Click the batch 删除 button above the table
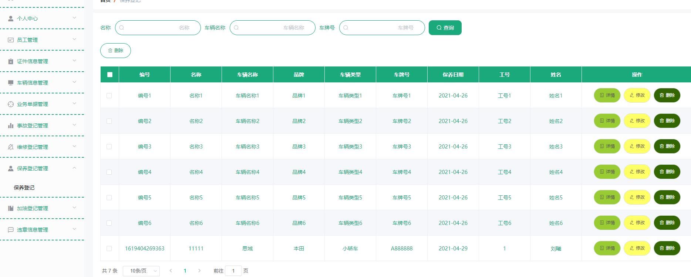The height and width of the screenshot is (277, 691). pyautogui.click(x=115, y=51)
